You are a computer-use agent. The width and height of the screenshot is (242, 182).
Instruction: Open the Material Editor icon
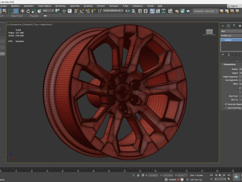tap(170, 11)
